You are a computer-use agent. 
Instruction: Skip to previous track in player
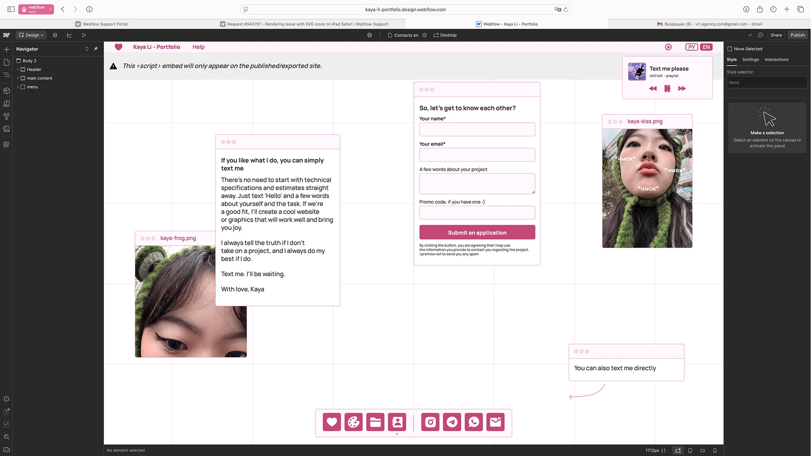pos(653,89)
